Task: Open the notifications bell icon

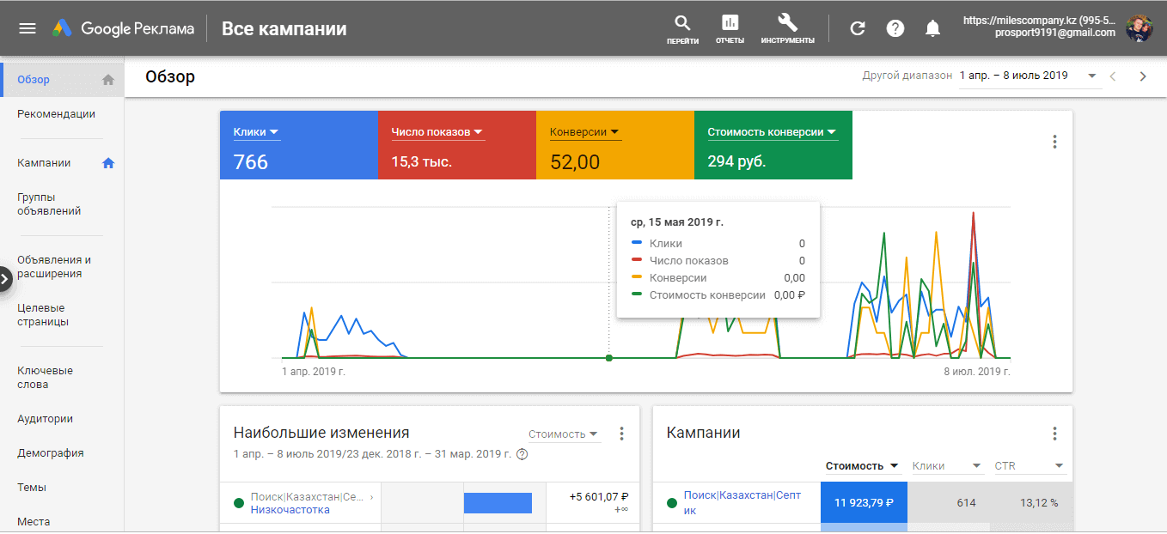Action: [932, 28]
